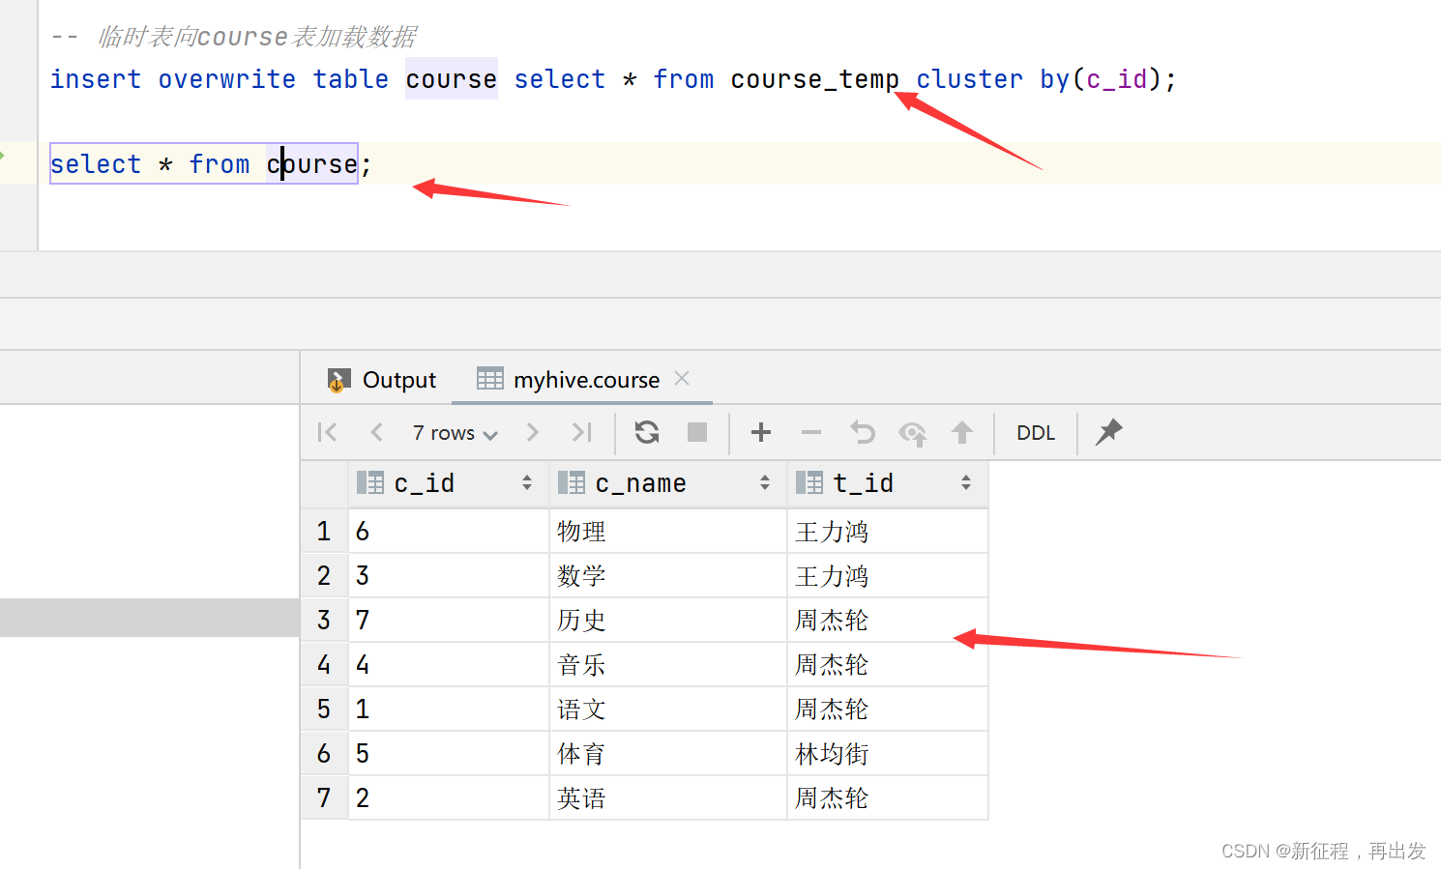
Task: Click the c_name column table icon
Action: (x=572, y=482)
